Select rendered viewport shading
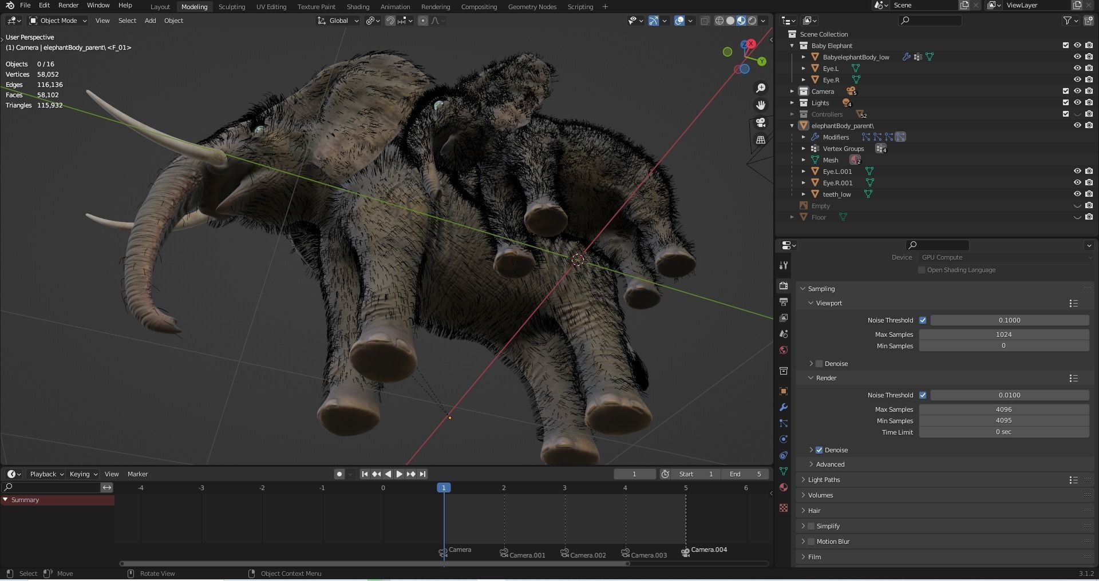 click(x=752, y=21)
